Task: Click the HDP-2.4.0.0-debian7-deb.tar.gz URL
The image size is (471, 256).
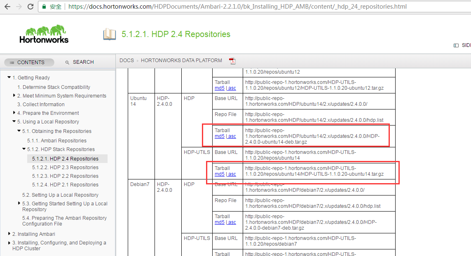Action: (311, 222)
